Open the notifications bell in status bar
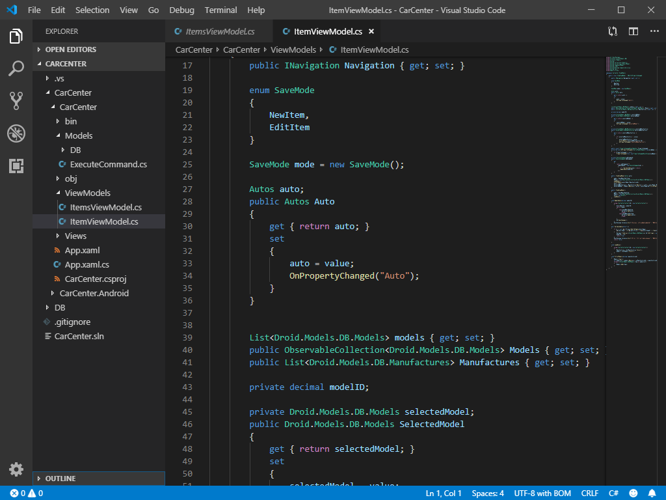The width and height of the screenshot is (666, 500). click(652, 493)
